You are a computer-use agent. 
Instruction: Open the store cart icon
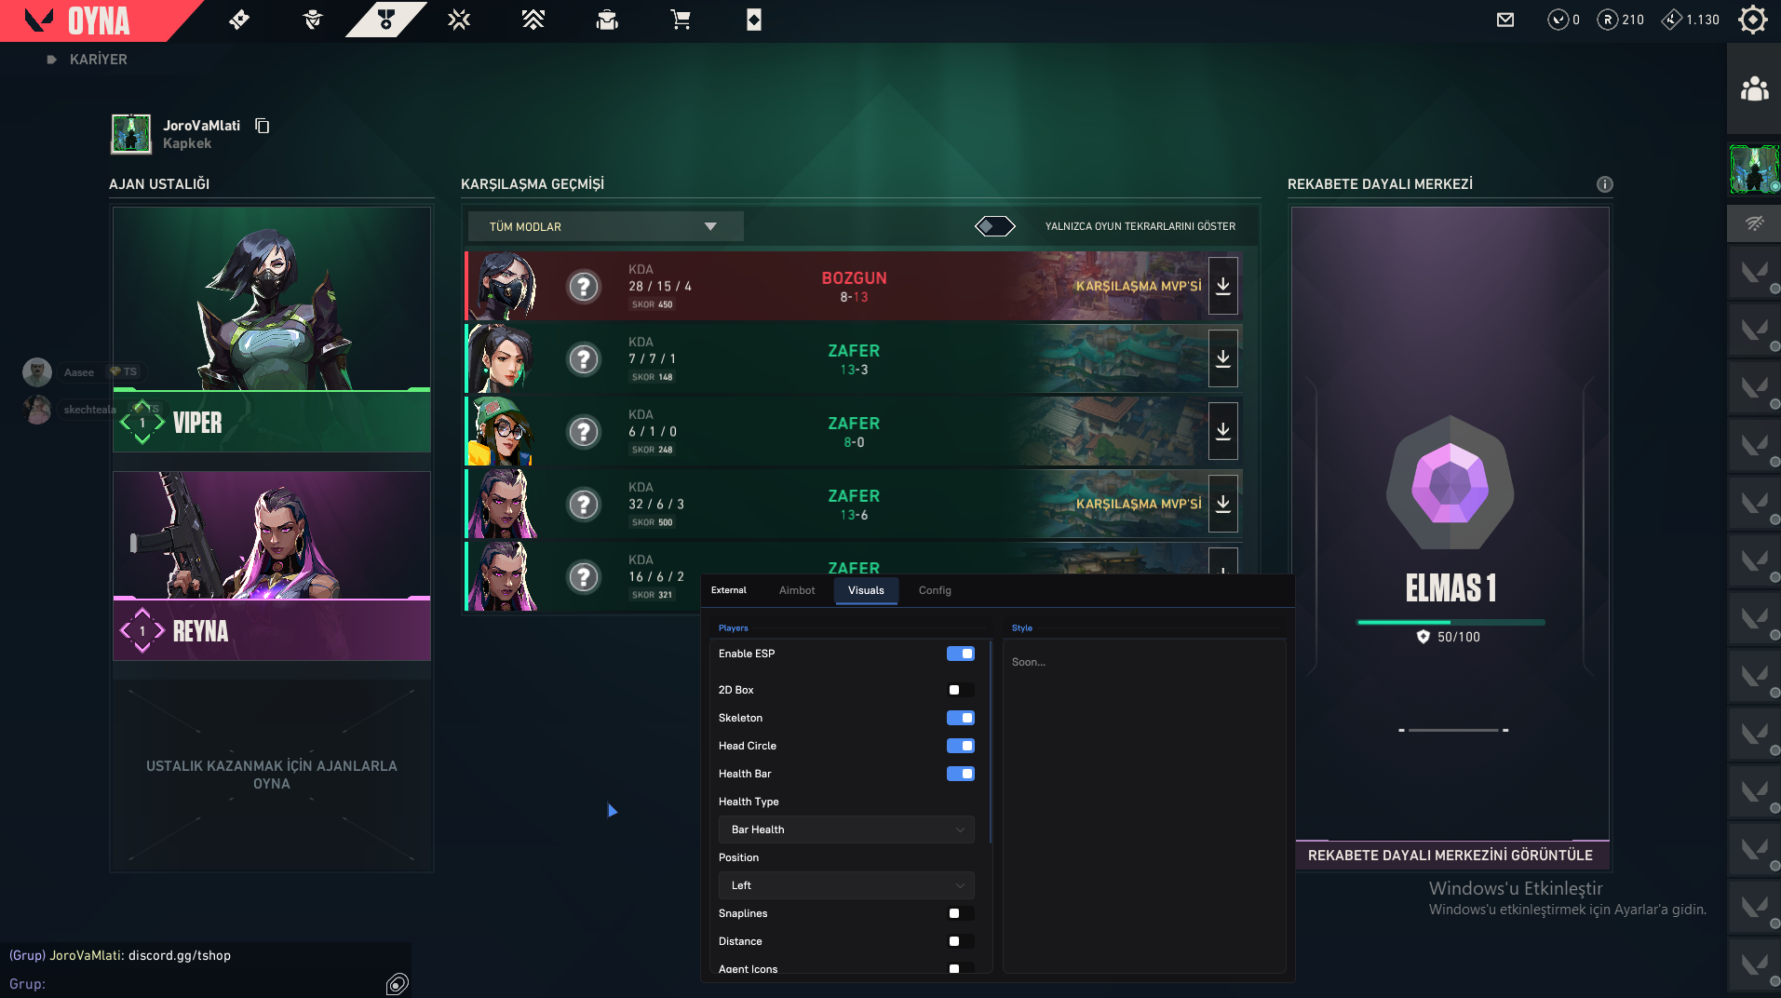[681, 20]
